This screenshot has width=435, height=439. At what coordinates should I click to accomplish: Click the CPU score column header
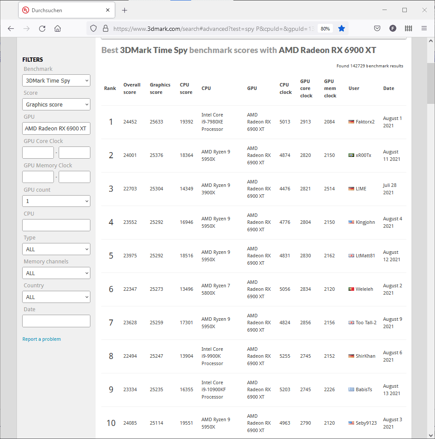point(186,89)
